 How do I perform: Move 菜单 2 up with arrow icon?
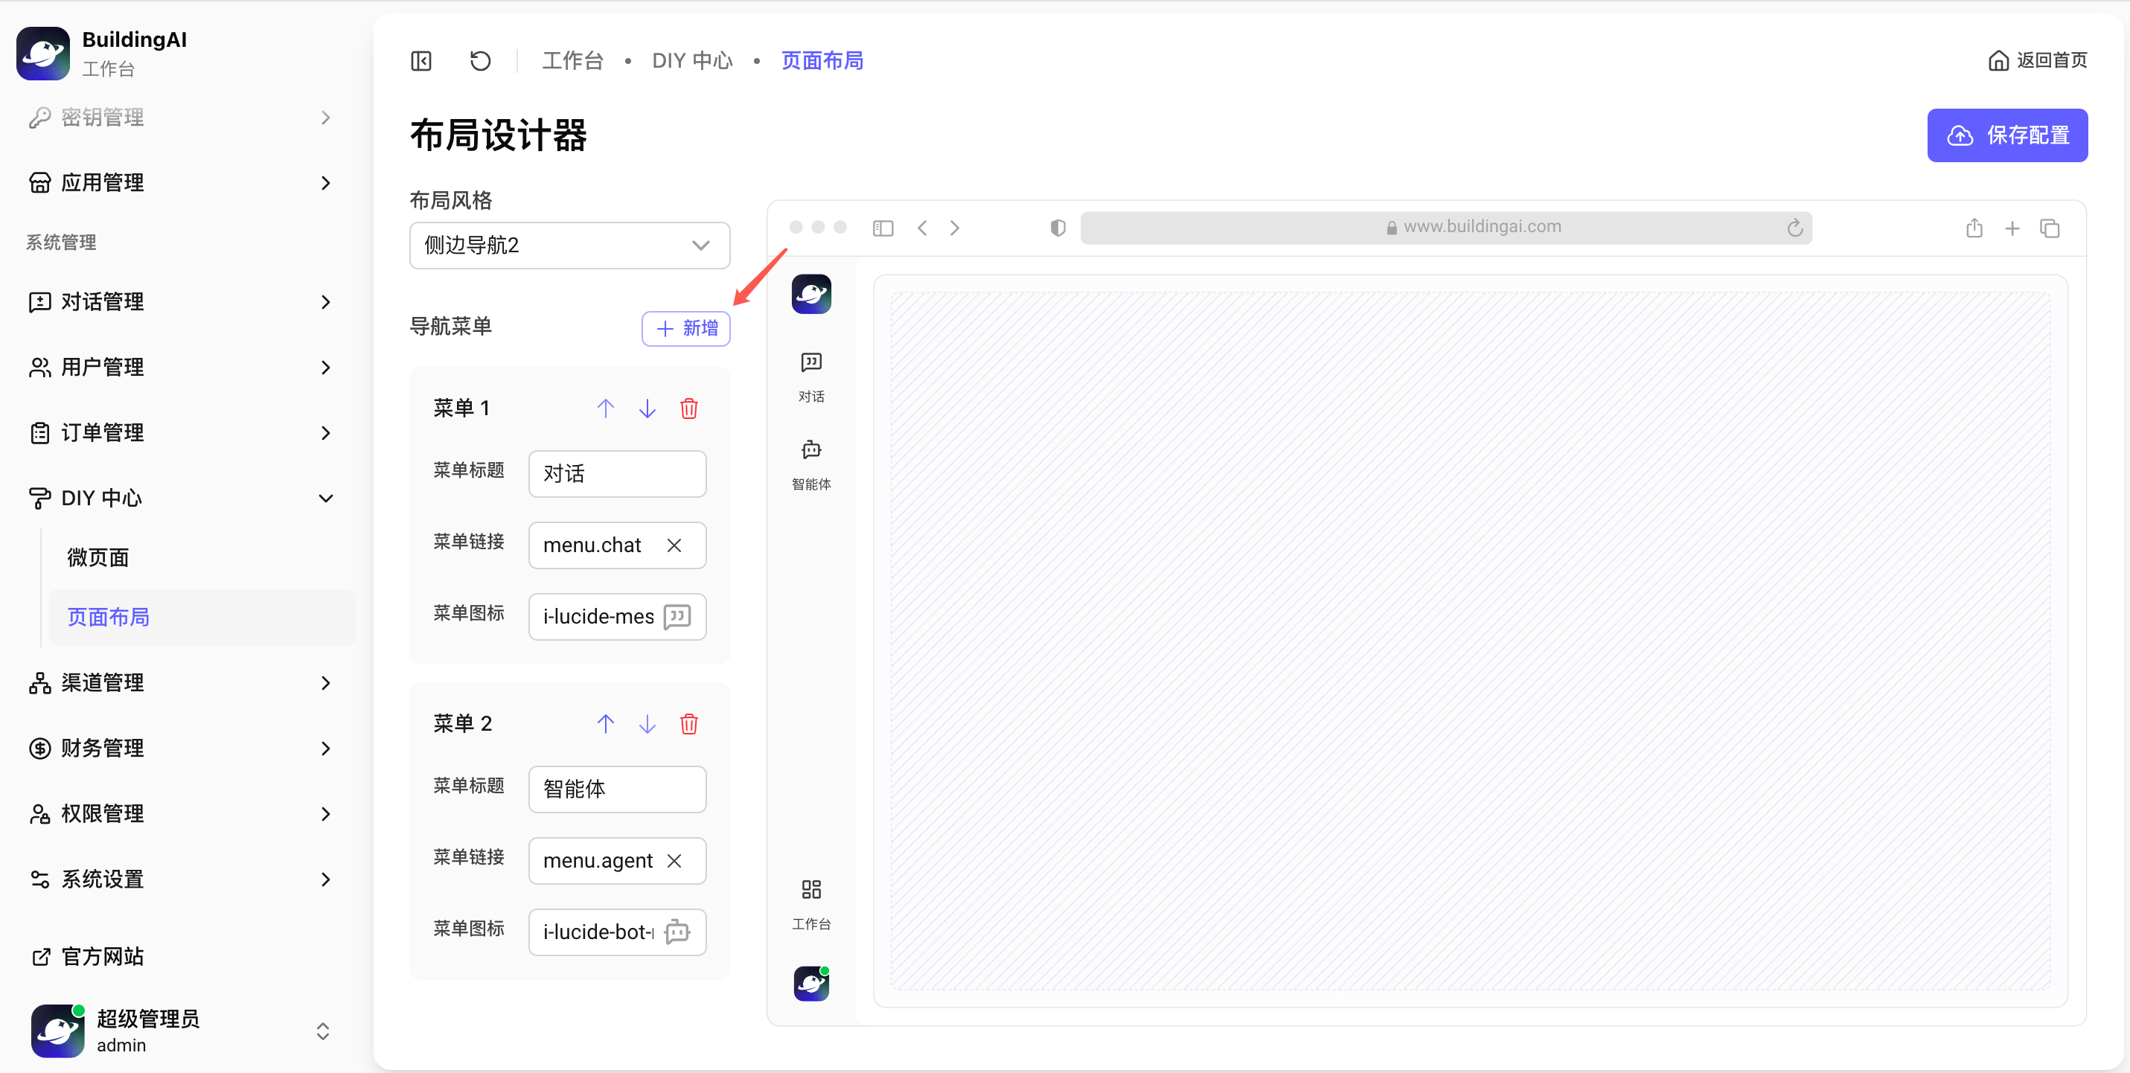[x=605, y=724]
